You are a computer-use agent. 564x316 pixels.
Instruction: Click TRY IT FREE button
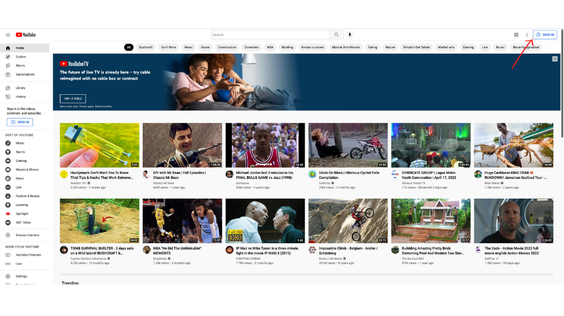pos(73,99)
